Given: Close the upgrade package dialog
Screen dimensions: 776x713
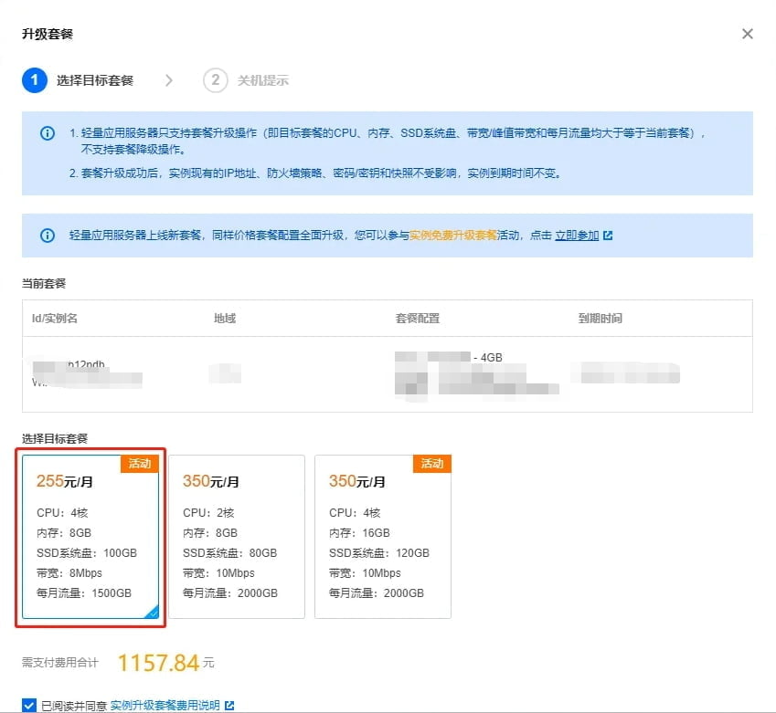Looking at the screenshot, I should pyautogui.click(x=747, y=34).
